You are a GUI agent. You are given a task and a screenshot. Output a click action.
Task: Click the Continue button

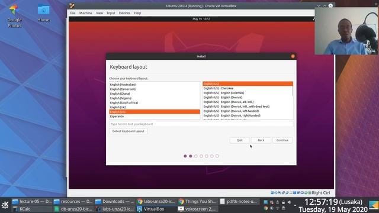click(x=282, y=140)
